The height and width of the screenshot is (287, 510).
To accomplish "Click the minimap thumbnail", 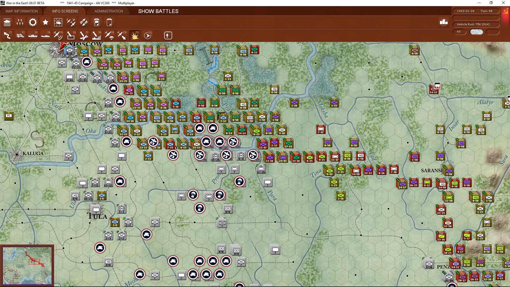I will point(27,265).
